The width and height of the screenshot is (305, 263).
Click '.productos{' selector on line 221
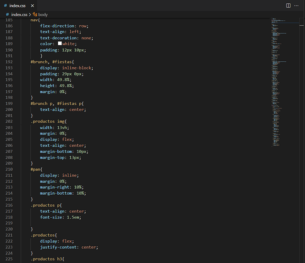coord(44,235)
